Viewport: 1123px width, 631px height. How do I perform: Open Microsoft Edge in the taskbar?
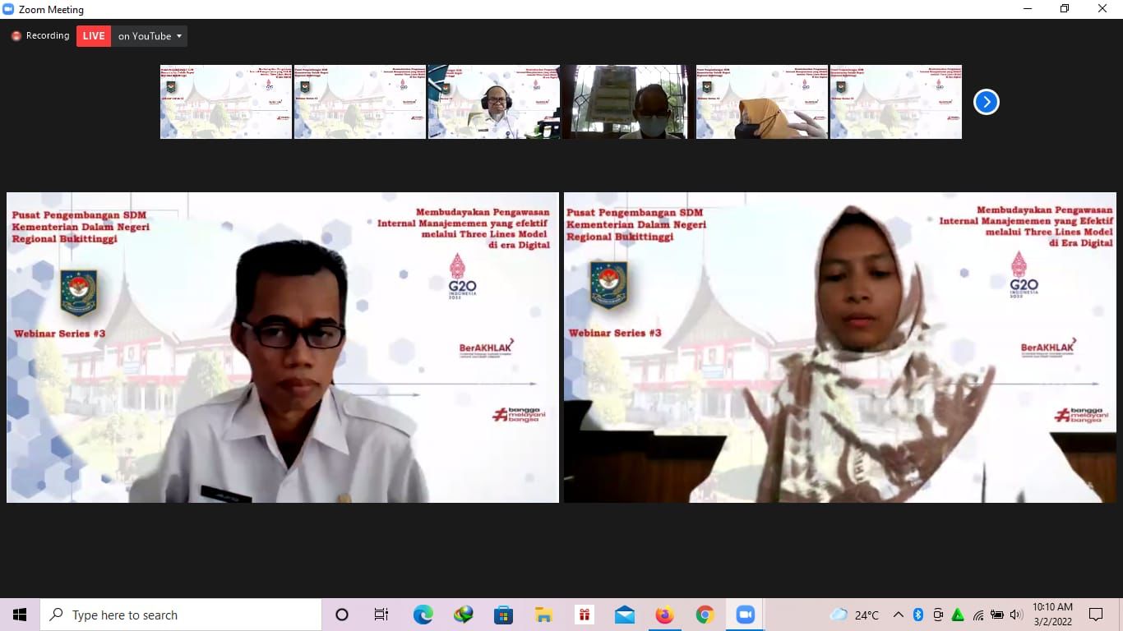[x=423, y=615]
